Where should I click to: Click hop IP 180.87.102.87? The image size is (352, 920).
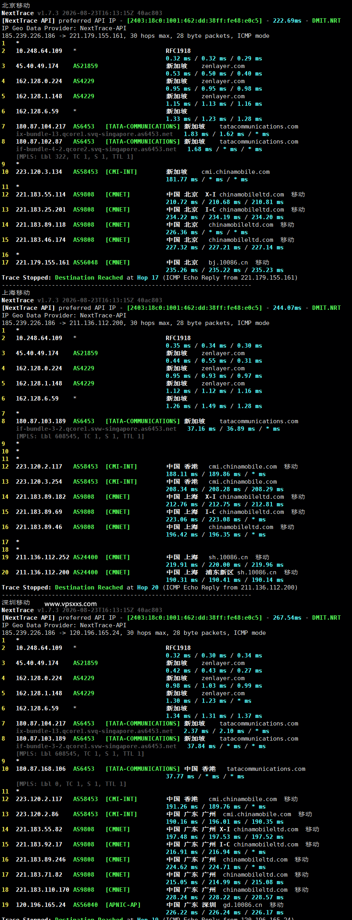[x=39, y=142]
